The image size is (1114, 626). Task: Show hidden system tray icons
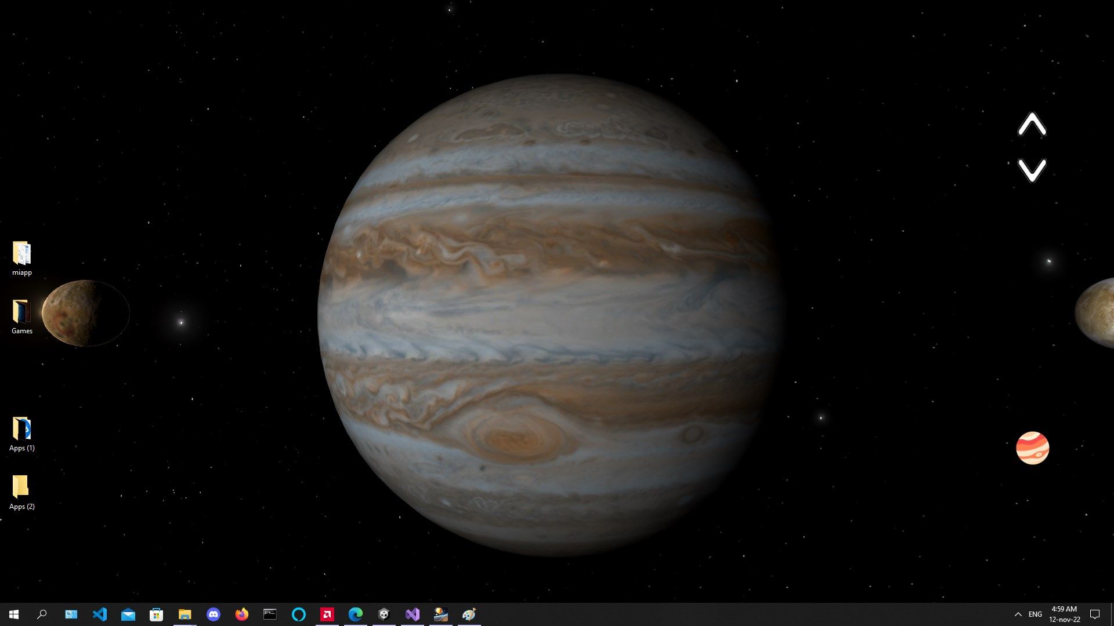(x=1018, y=614)
